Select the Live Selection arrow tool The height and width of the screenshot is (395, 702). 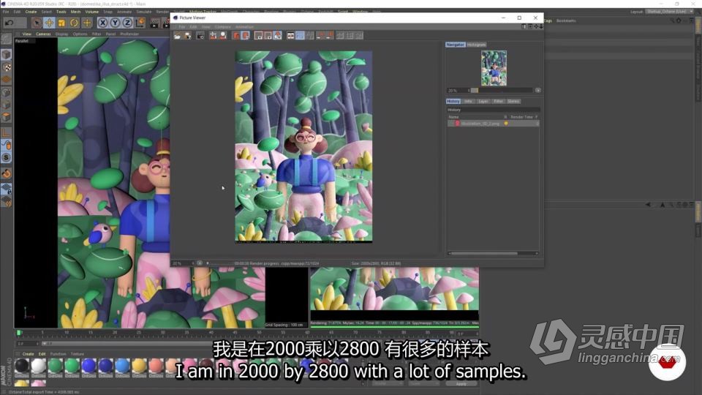[x=37, y=23]
